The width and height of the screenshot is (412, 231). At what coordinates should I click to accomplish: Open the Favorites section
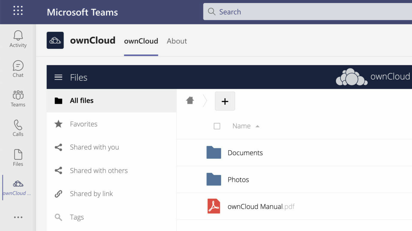83,124
